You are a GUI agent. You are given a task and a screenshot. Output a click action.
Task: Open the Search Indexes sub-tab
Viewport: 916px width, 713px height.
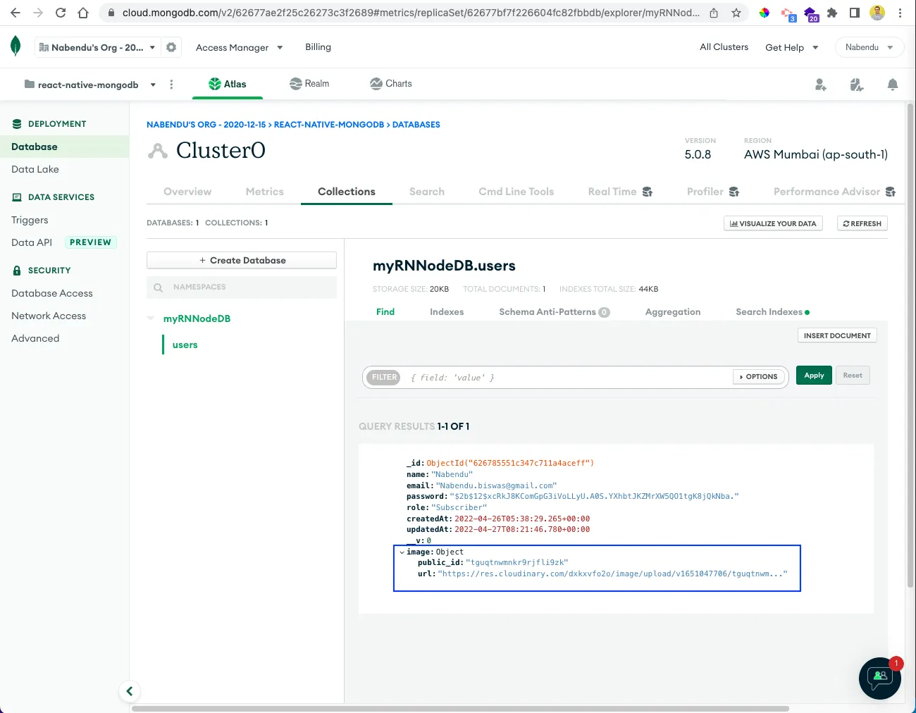(772, 312)
